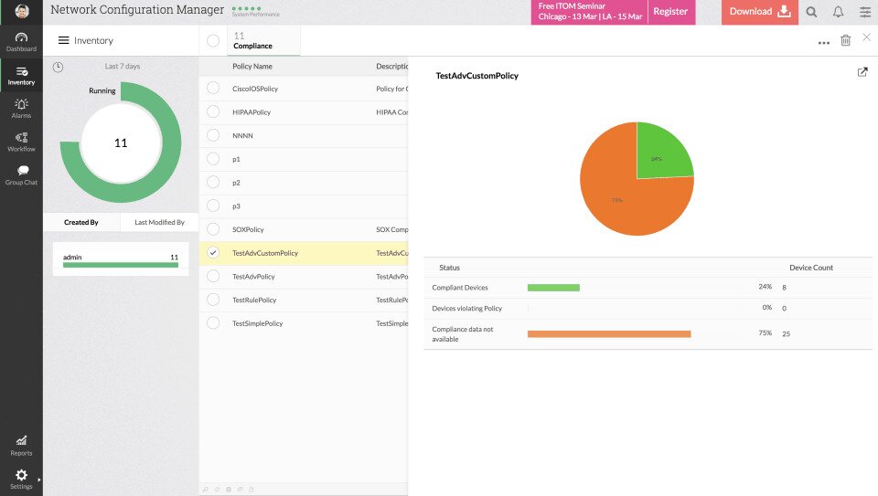Click the search magnifier icon
Screen dimensions: 878x496
(811, 12)
